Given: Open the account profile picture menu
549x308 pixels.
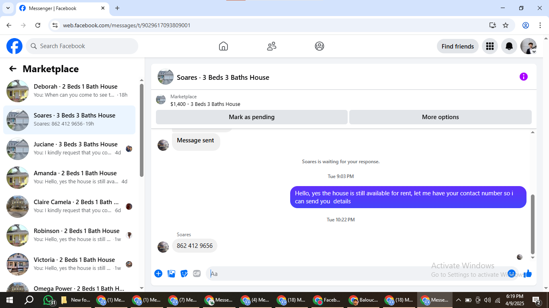Looking at the screenshot, I should coord(529,46).
